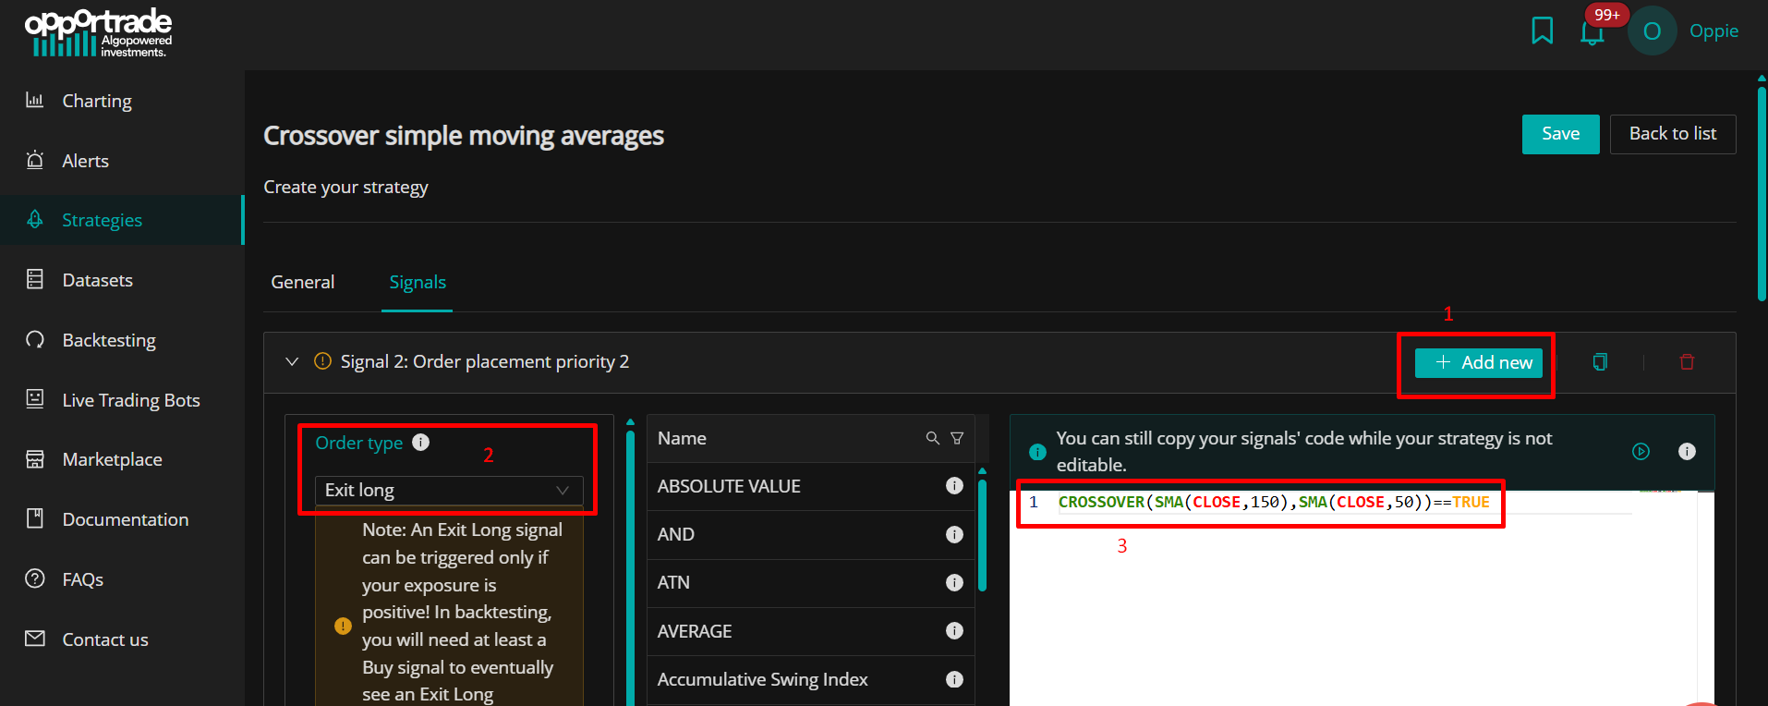Search function names with magnifier icon
This screenshot has width=1768, height=706.
[x=933, y=438]
